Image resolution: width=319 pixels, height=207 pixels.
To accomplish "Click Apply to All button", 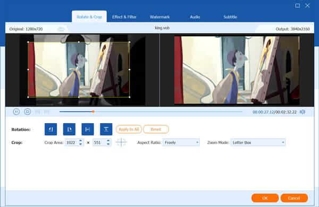I will [129, 129].
